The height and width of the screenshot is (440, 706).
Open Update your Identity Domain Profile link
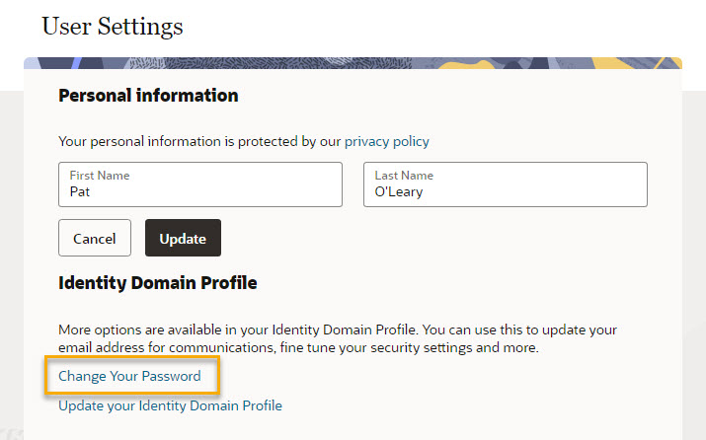[170, 405]
